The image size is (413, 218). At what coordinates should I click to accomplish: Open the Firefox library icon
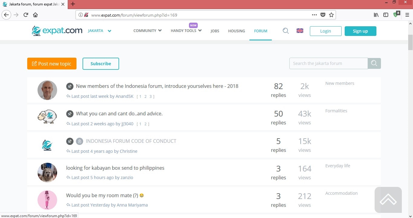[x=376, y=15]
